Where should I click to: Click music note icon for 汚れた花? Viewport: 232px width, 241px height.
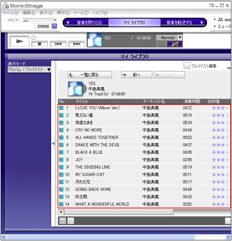(x=61, y=182)
